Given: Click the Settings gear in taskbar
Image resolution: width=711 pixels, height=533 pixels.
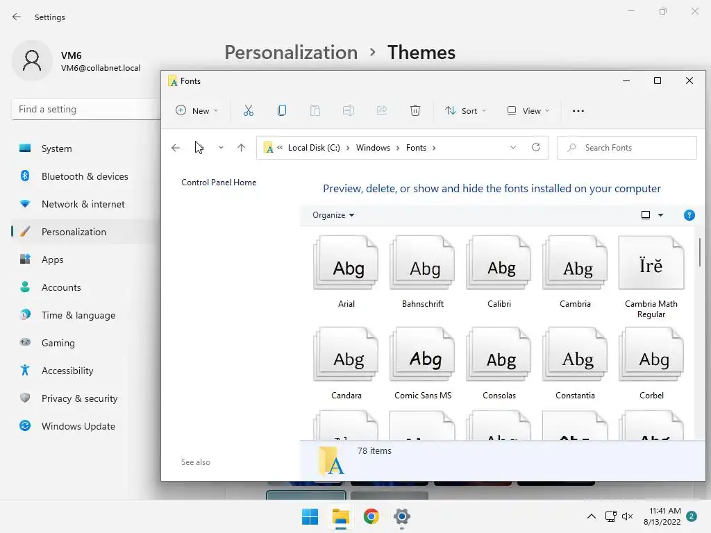Looking at the screenshot, I should click(402, 516).
